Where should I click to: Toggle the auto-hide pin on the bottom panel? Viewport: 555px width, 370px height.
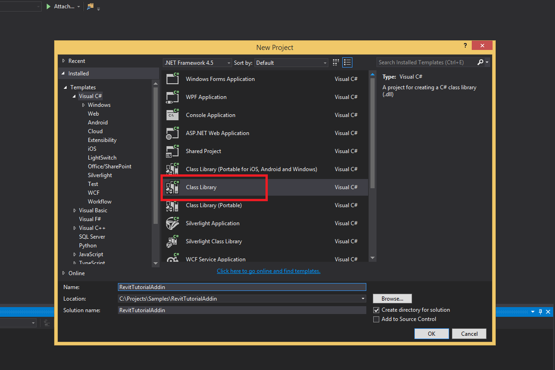(540, 312)
